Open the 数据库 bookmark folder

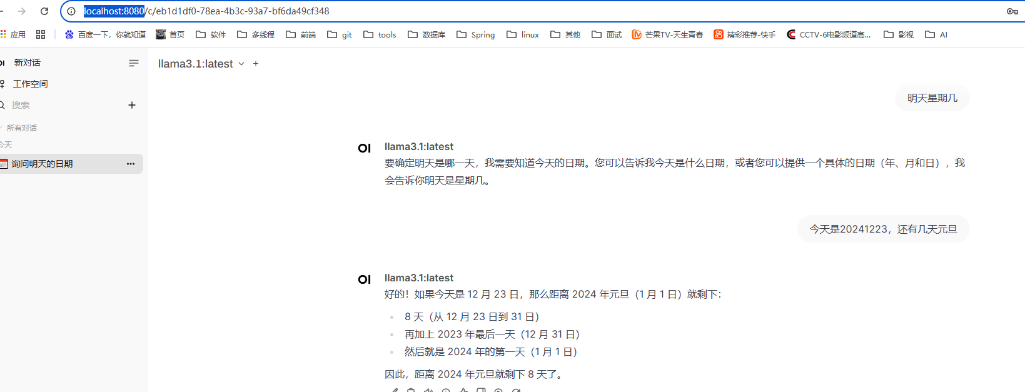427,34
